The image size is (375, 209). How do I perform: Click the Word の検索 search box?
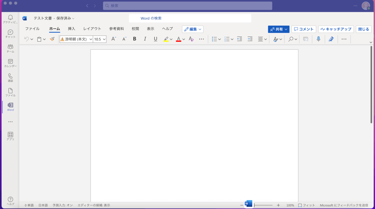(x=190, y=18)
